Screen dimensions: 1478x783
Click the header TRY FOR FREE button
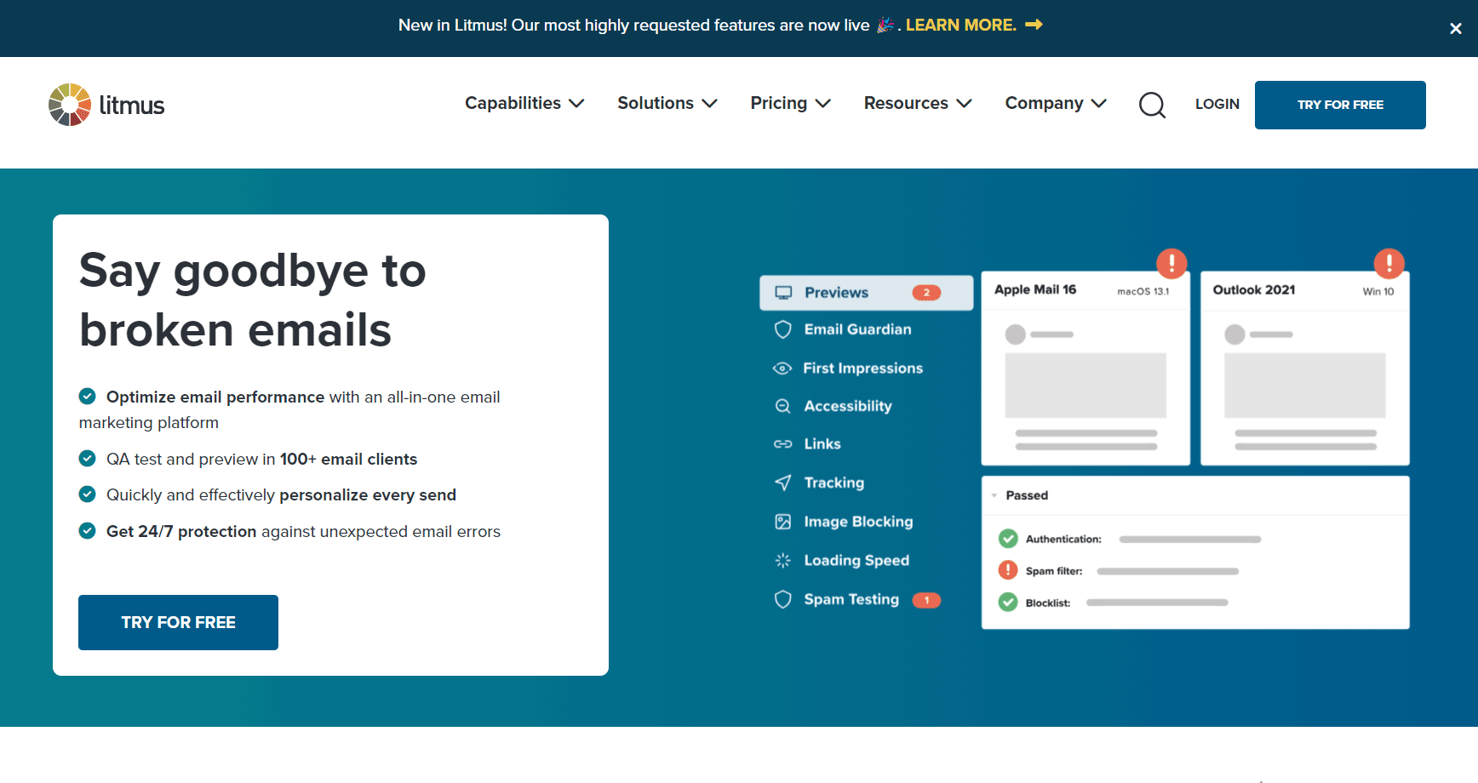pos(1340,105)
